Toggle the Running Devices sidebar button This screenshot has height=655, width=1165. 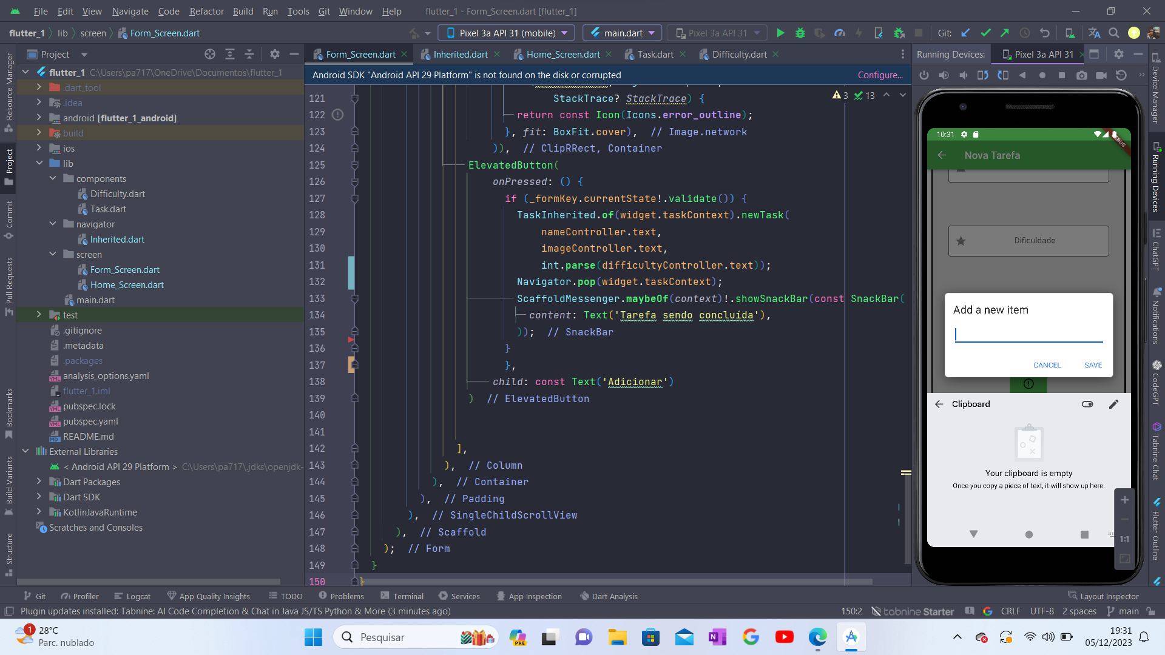(x=1156, y=178)
